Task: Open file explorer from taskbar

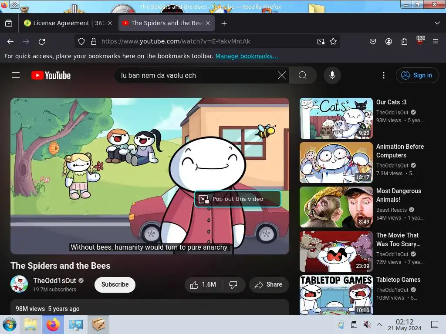Action: coord(31,324)
